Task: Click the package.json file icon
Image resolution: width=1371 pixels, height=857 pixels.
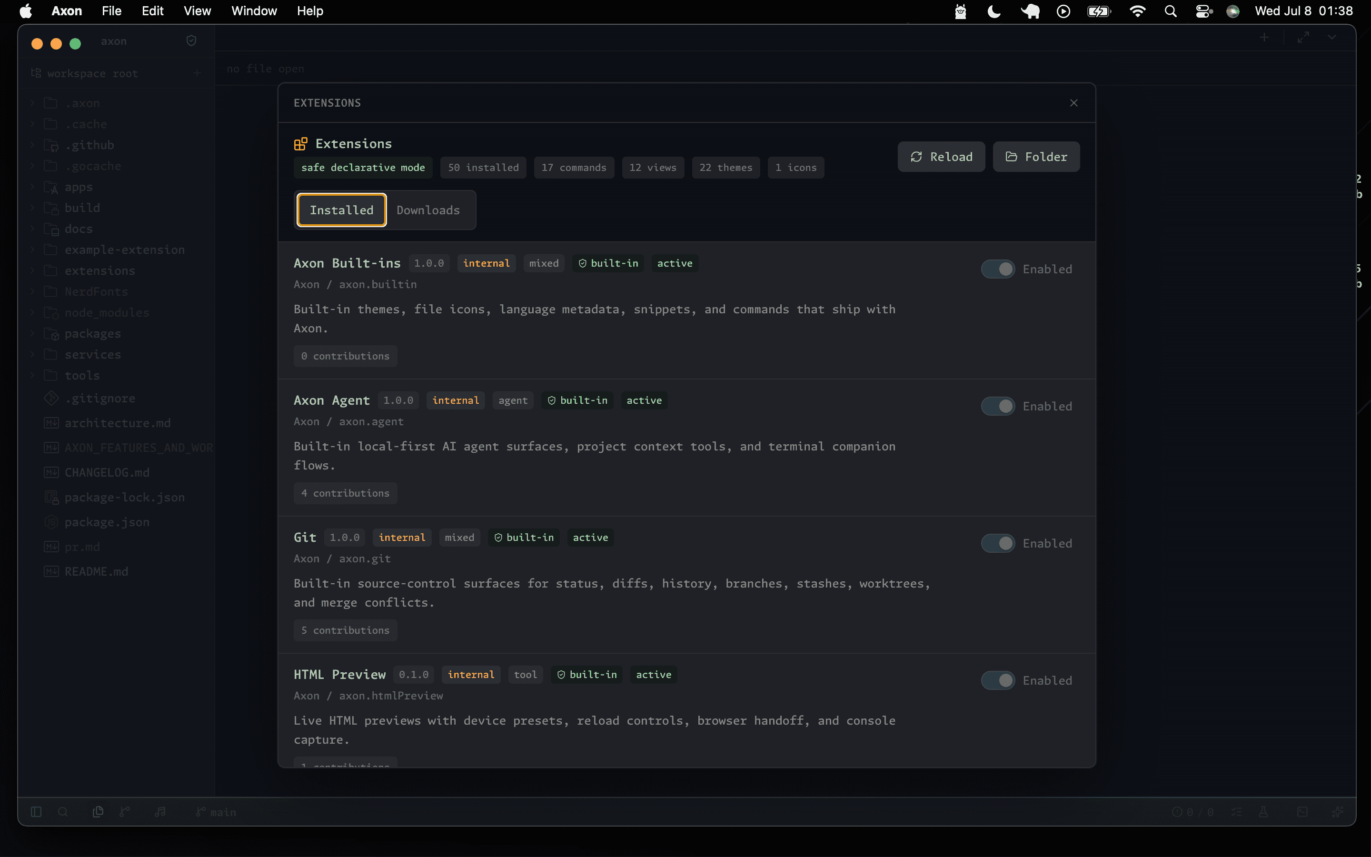Action: pyautogui.click(x=51, y=522)
